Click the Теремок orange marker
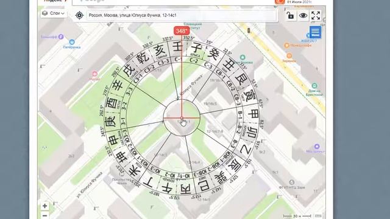390x219 pixels. pos(289,55)
